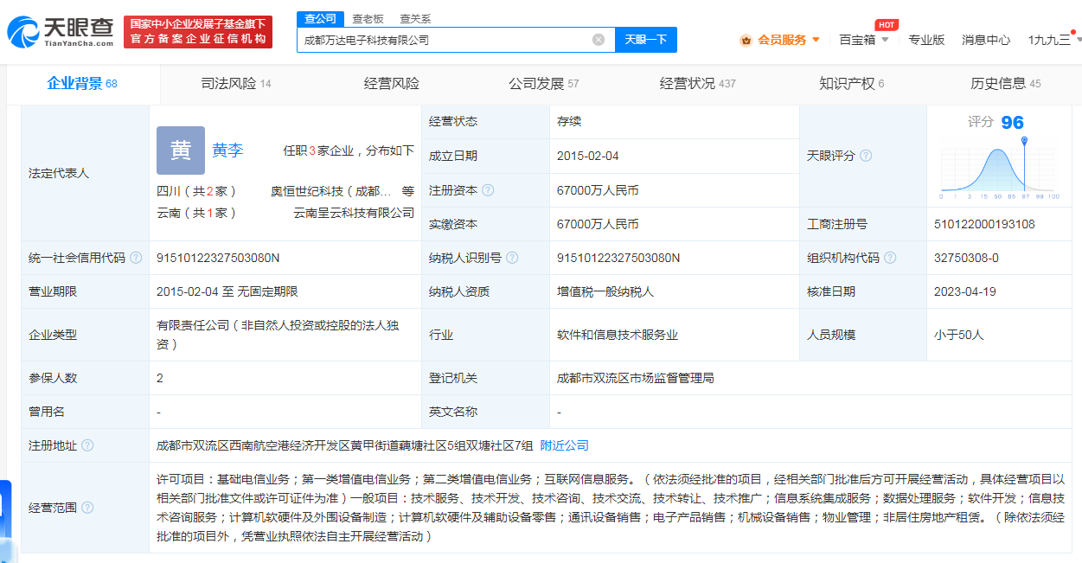Screen dimensions: 1082x563
Task: Click the help icon beside 统一社会信用代码
Action: 136,258
